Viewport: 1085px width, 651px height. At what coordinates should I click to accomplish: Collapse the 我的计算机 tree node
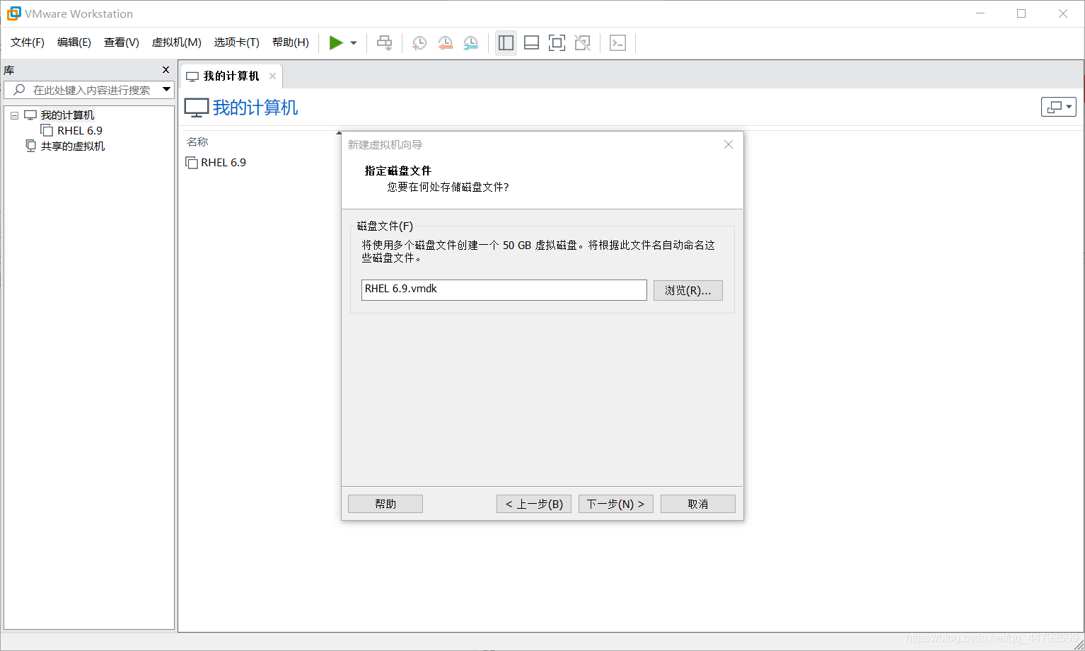point(14,115)
